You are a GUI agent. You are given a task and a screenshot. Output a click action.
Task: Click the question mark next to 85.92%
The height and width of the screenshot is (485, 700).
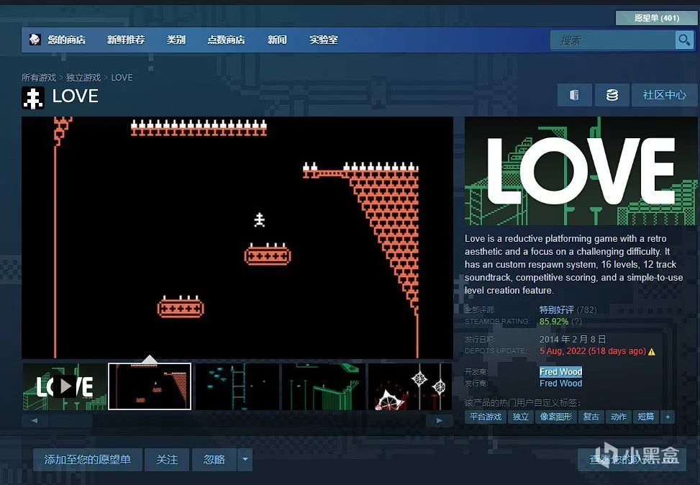pyautogui.click(x=576, y=322)
